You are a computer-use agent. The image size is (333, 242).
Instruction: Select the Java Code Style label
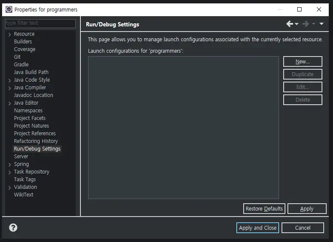(32, 80)
